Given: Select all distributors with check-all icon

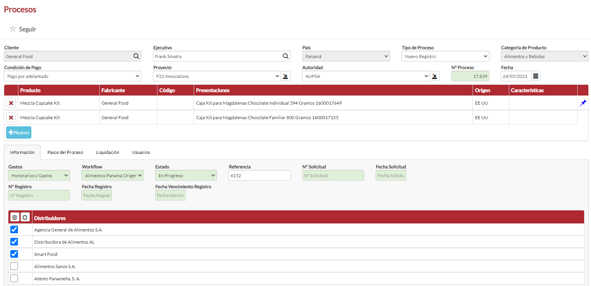Looking at the screenshot, I should [15, 217].
